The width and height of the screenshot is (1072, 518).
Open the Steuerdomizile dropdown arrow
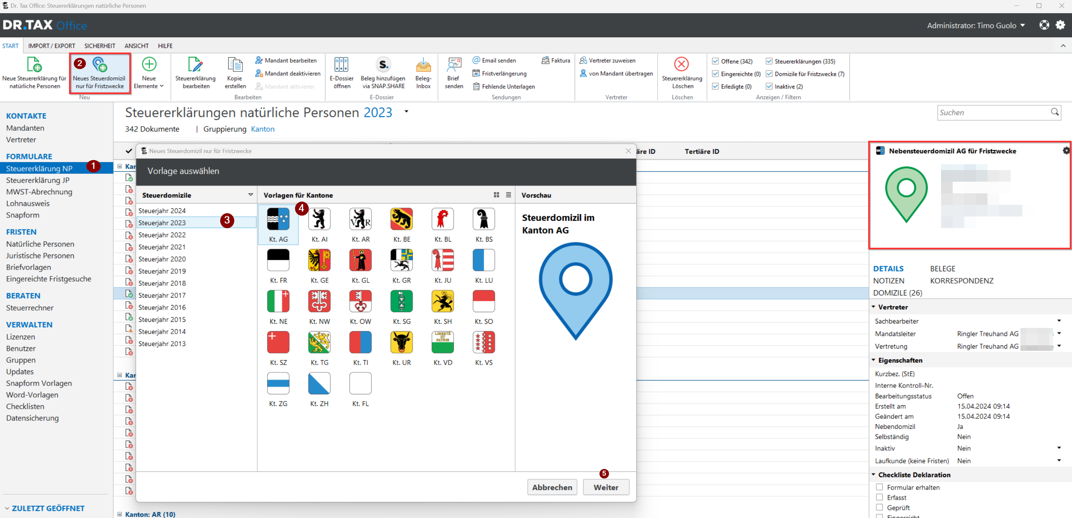[251, 195]
